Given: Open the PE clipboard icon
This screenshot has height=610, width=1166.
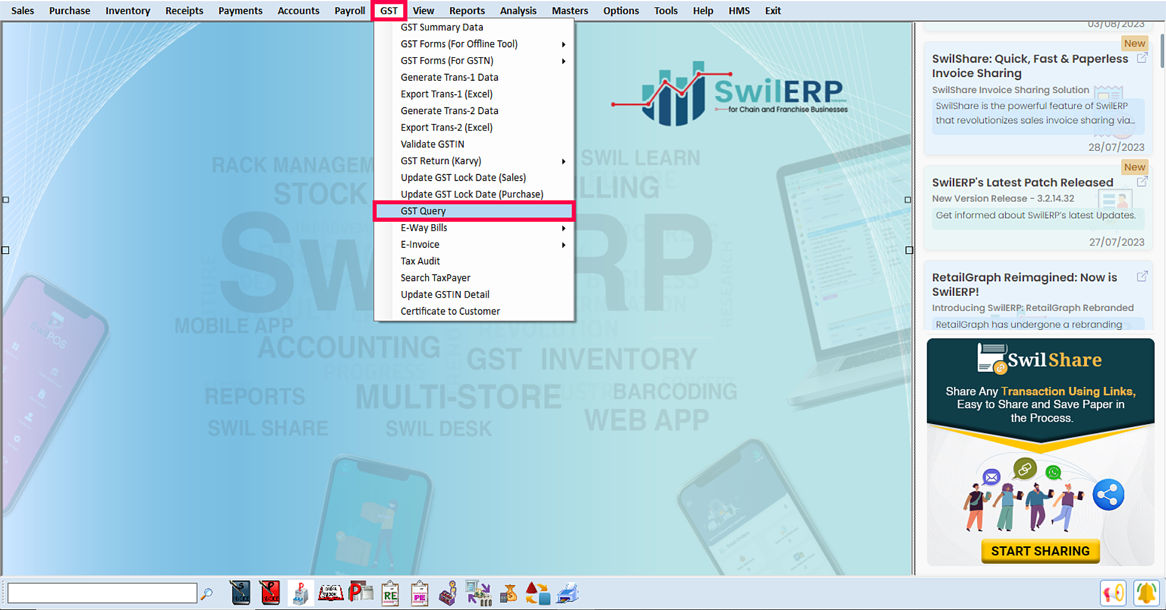Looking at the screenshot, I should pyautogui.click(x=419, y=594).
